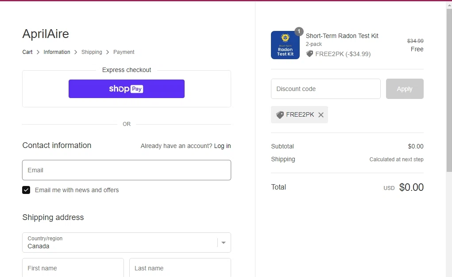Click the Log in link

[x=222, y=146]
